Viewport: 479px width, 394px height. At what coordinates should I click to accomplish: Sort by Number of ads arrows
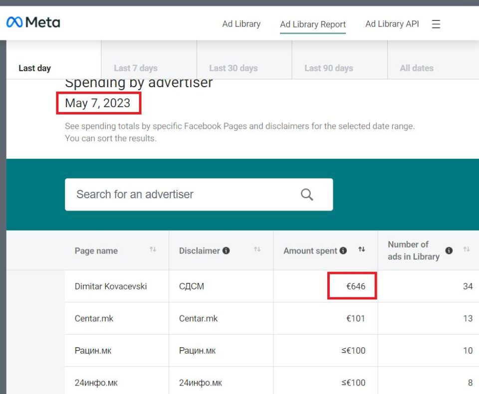click(467, 250)
